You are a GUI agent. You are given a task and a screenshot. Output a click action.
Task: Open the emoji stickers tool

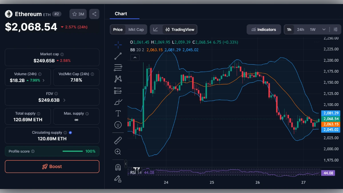point(118,125)
